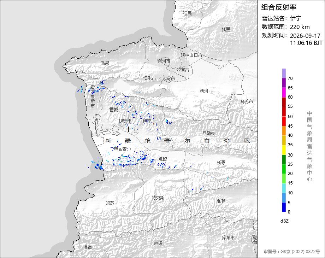The width and height of the screenshot is (325, 258).
Task: Click the yellow 30 dBZ color band
Action: coord(284,150)
